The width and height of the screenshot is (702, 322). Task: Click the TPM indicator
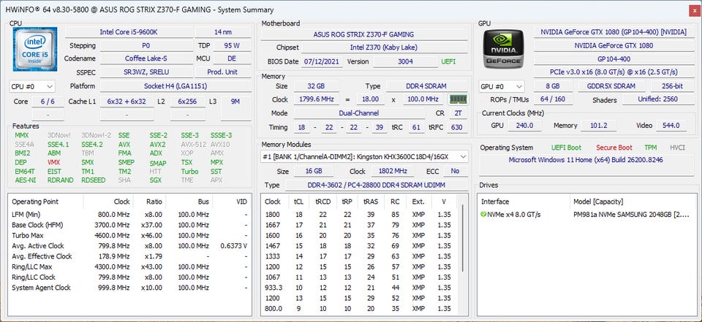[651, 147]
